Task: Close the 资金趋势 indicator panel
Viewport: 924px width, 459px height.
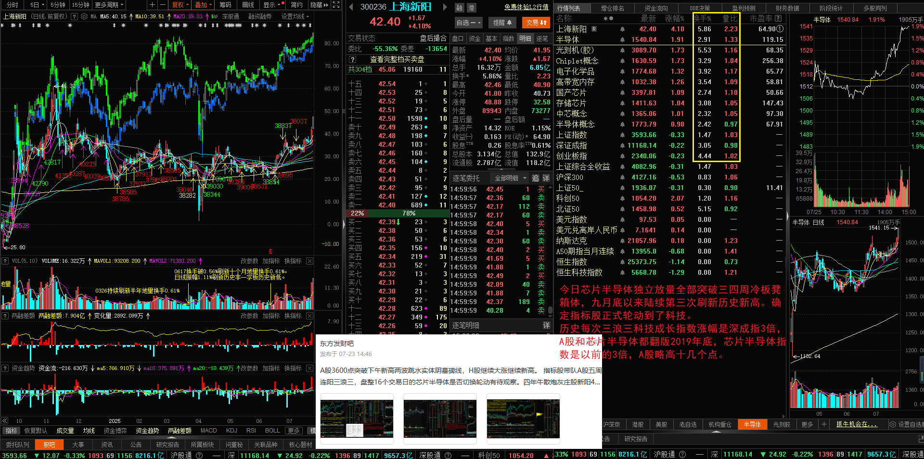Action: 309,368
